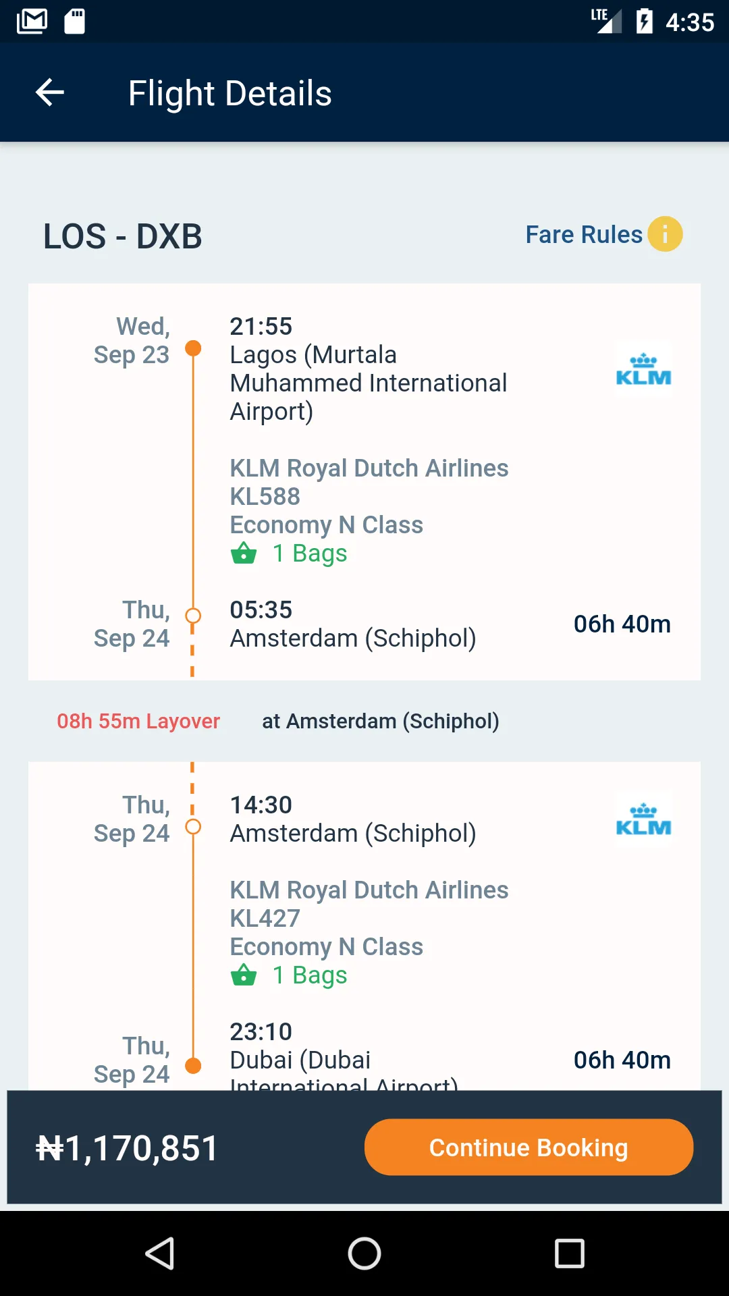Open the Gmail notification icon in the status bar
This screenshot has height=1296, width=729.
coord(32,22)
